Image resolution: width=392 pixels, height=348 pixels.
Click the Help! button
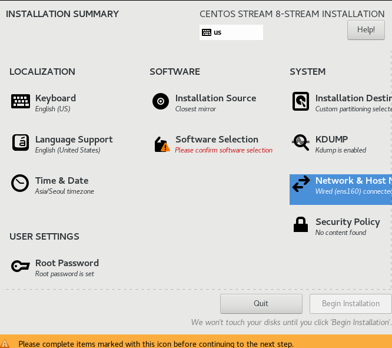[x=366, y=30]
